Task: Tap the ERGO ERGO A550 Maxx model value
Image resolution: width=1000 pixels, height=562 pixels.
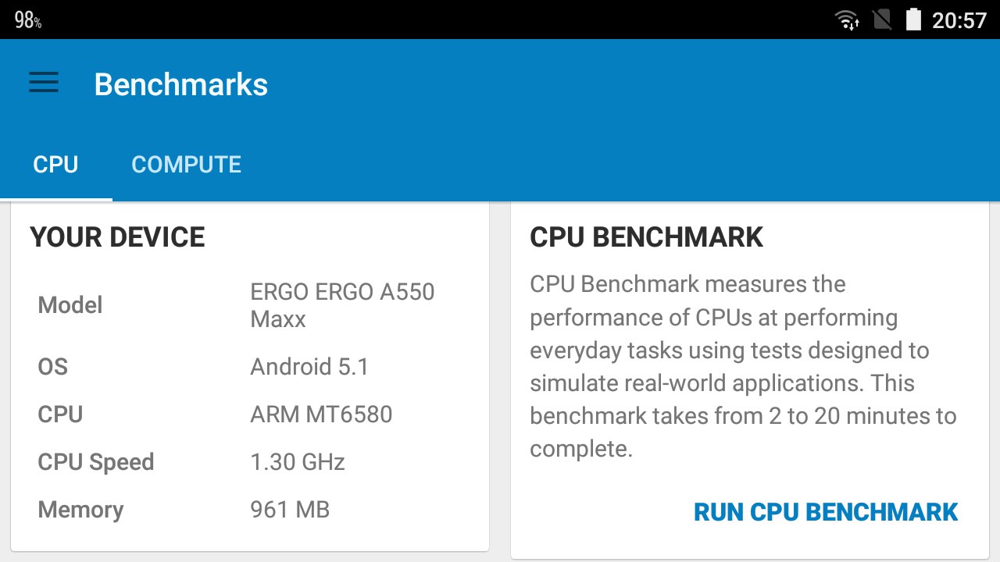Action: point(342,305)
